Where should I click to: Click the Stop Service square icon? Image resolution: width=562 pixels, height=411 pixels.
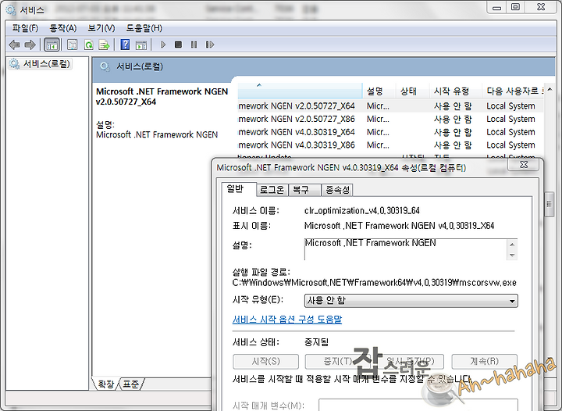[x=178, y=45]
